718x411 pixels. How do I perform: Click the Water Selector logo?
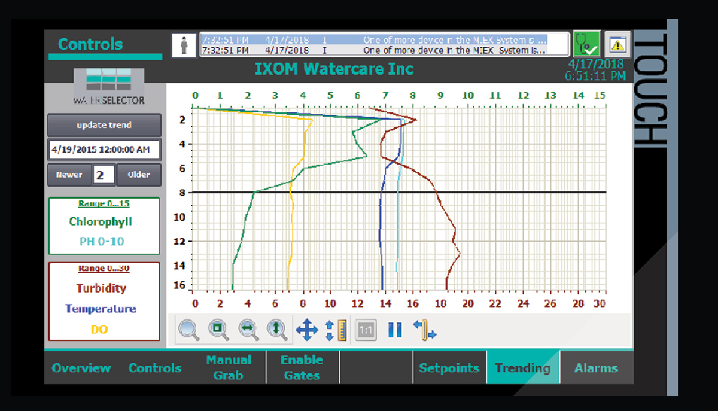point(109,87)
